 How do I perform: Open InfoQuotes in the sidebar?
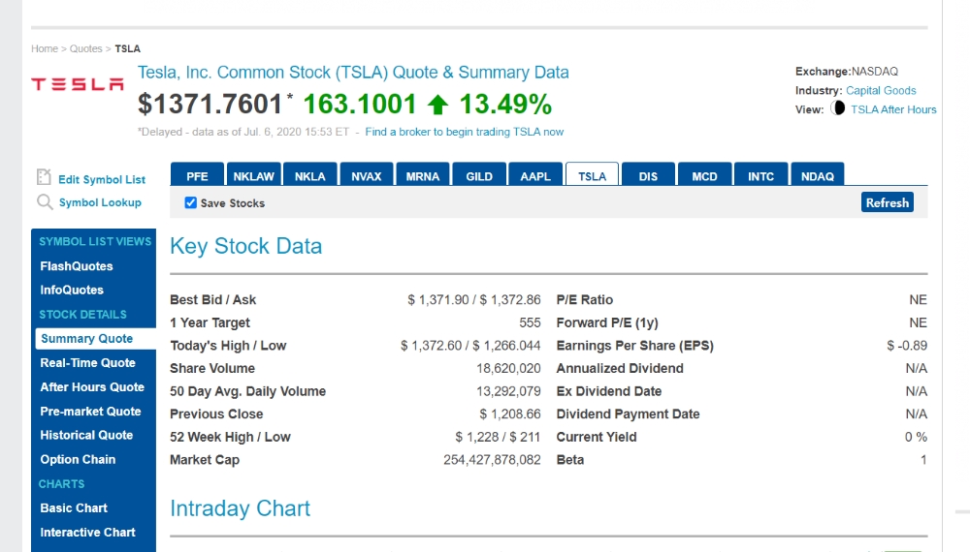[x=72, y=290]
